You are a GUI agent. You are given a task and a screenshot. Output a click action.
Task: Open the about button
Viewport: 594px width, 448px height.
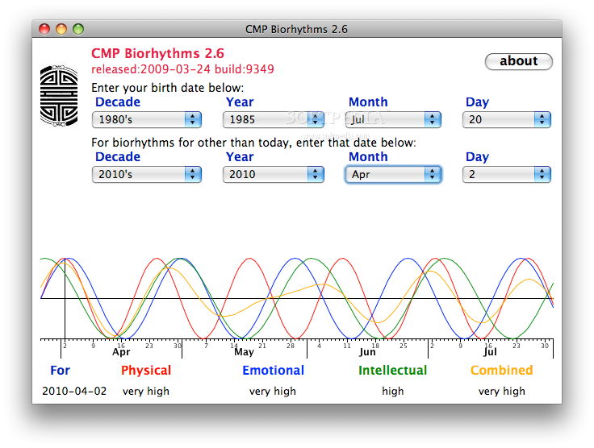click(x=518, y=61)
